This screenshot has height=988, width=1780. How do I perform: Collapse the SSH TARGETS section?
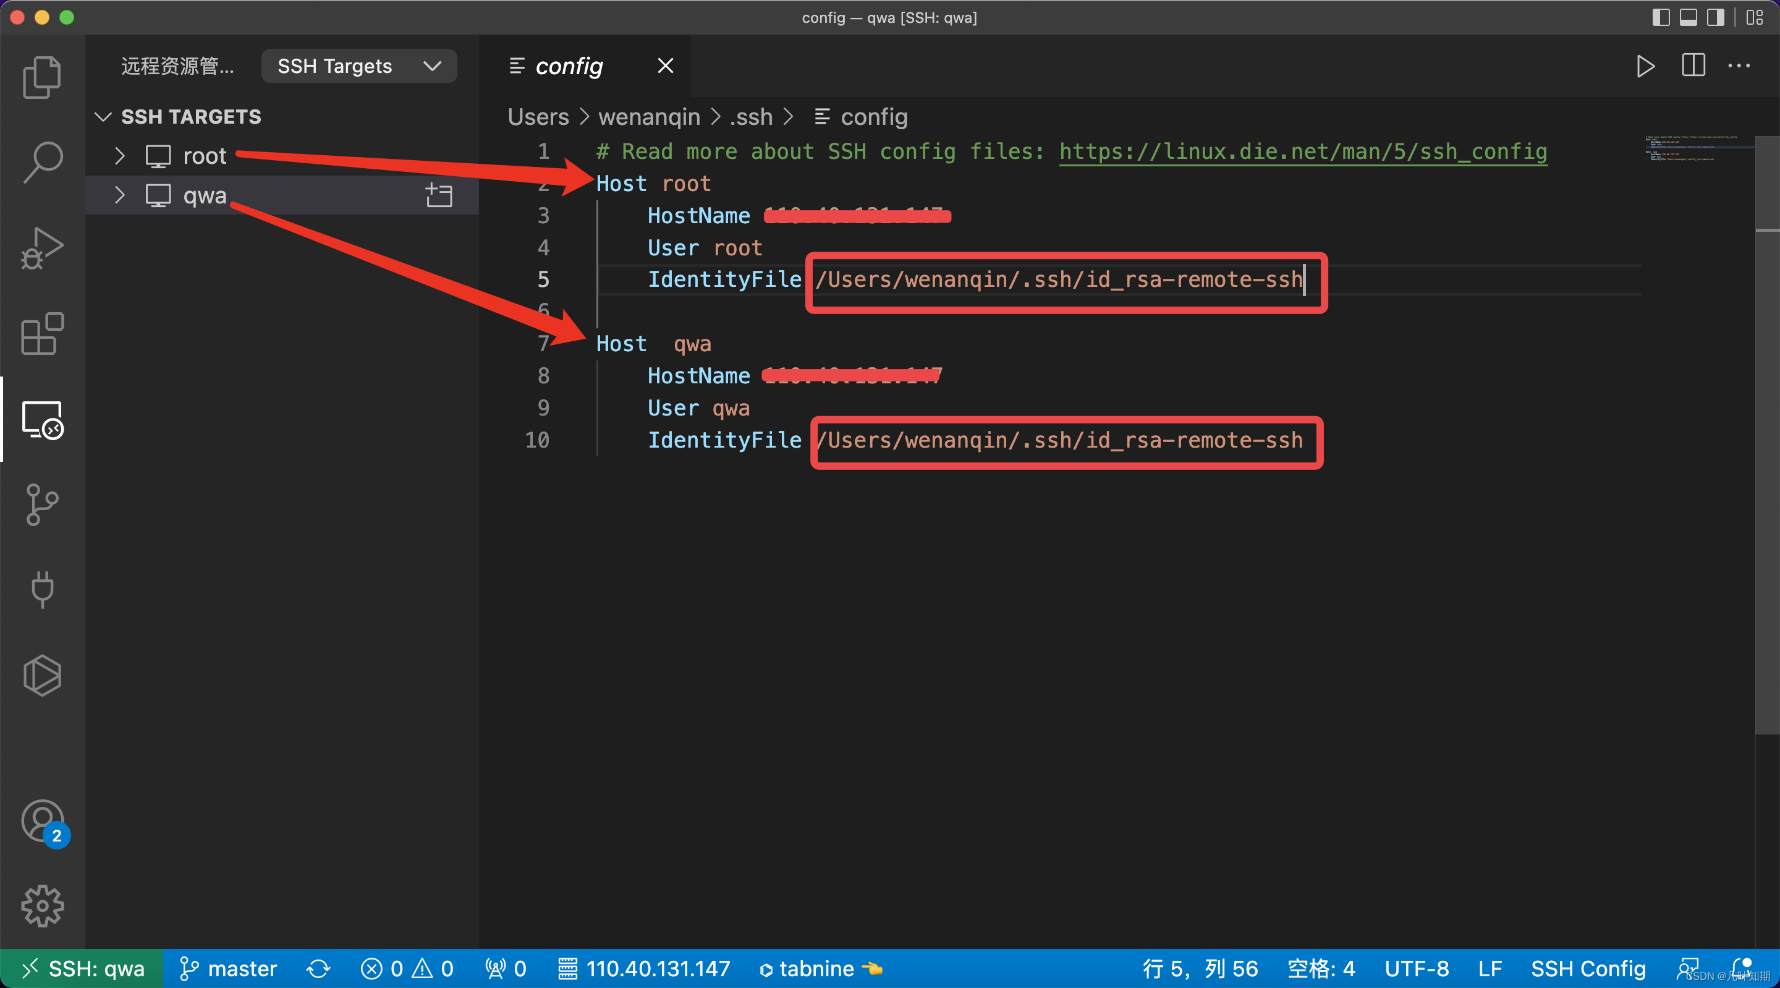point(103,117)
